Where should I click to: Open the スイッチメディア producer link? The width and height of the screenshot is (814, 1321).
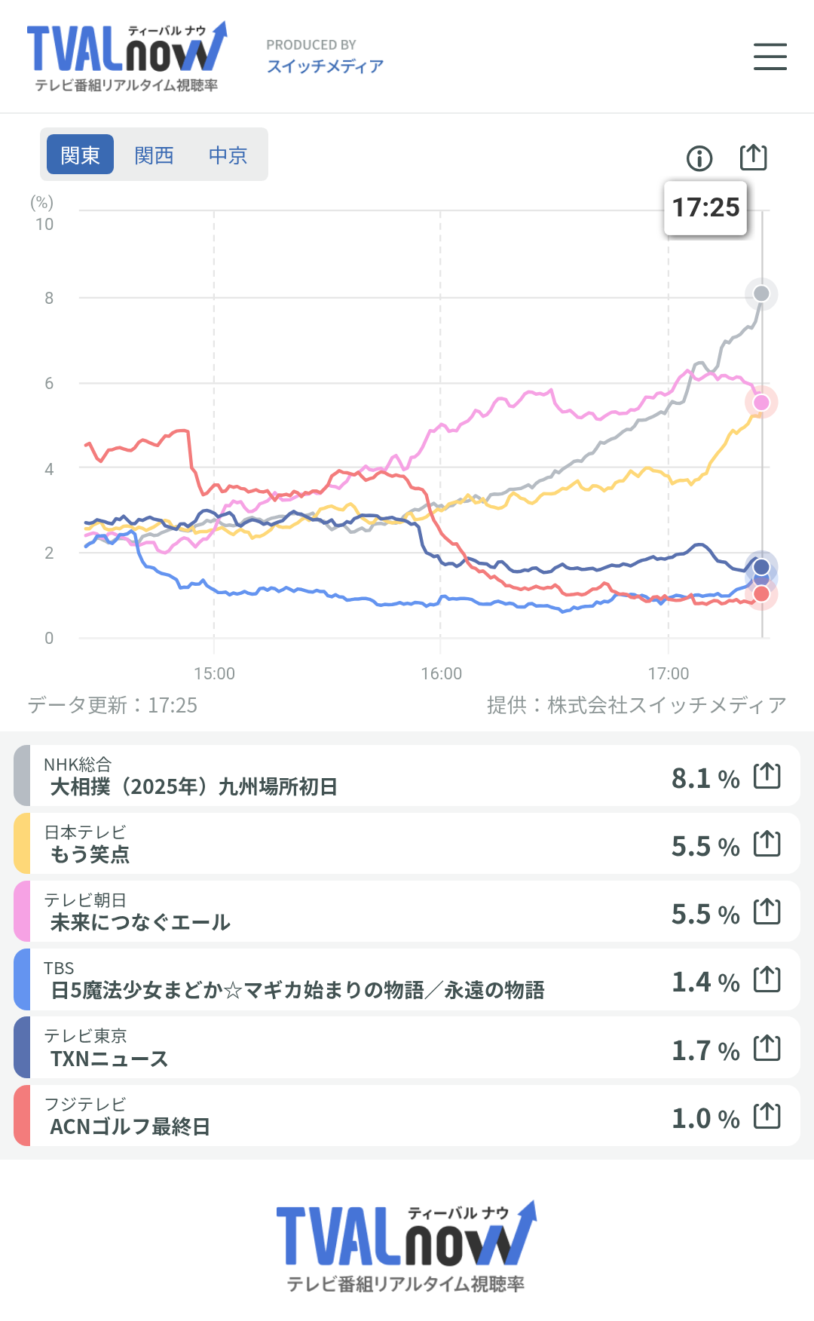click(x=325, y=66)
